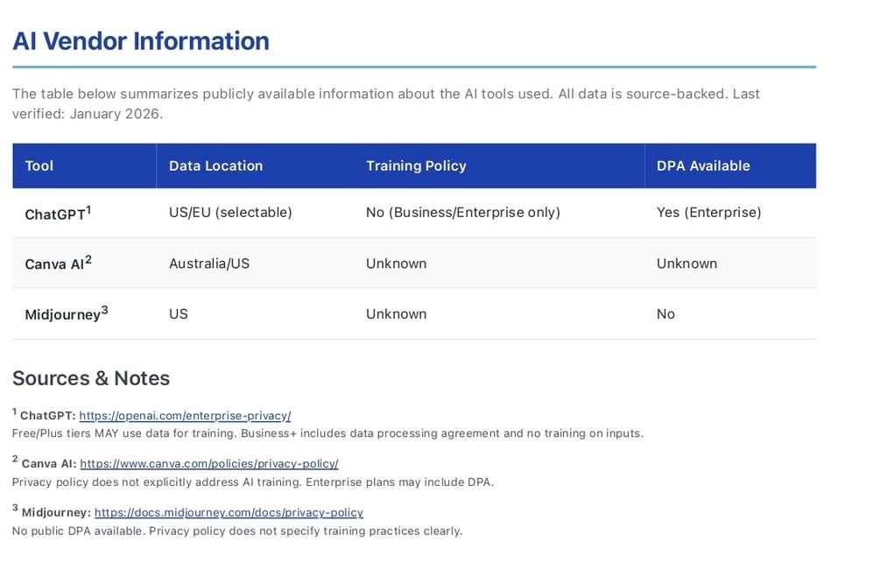Click the Australia/US data location cell
Screen dimensions: 880x570
click(x=209, y=264)
